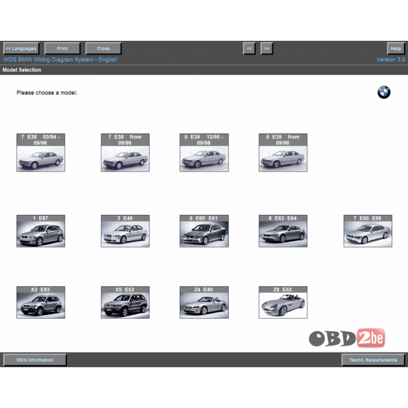408x408 pixels.
Task: Click the Version 3.0 text
Action: coord(391,60)
